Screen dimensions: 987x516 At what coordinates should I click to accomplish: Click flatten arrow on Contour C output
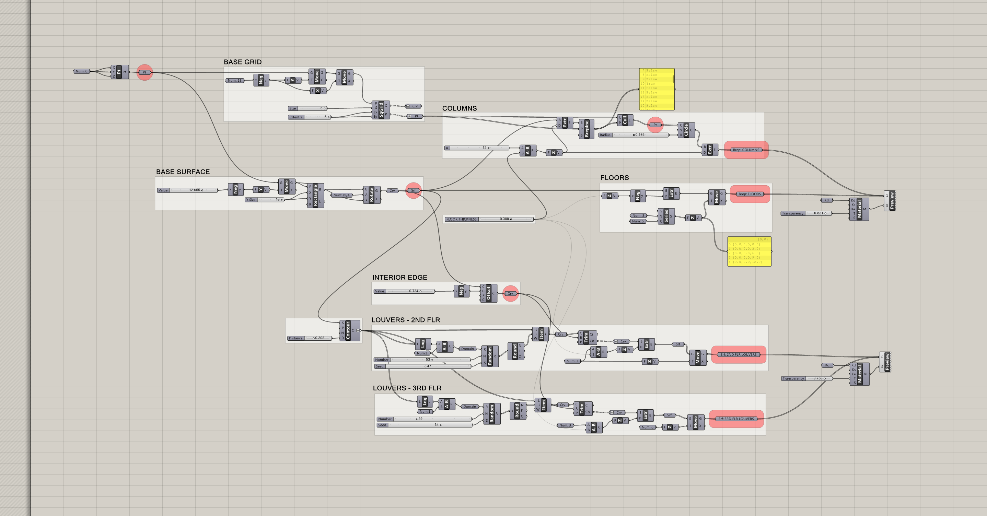tap(358, 331)
